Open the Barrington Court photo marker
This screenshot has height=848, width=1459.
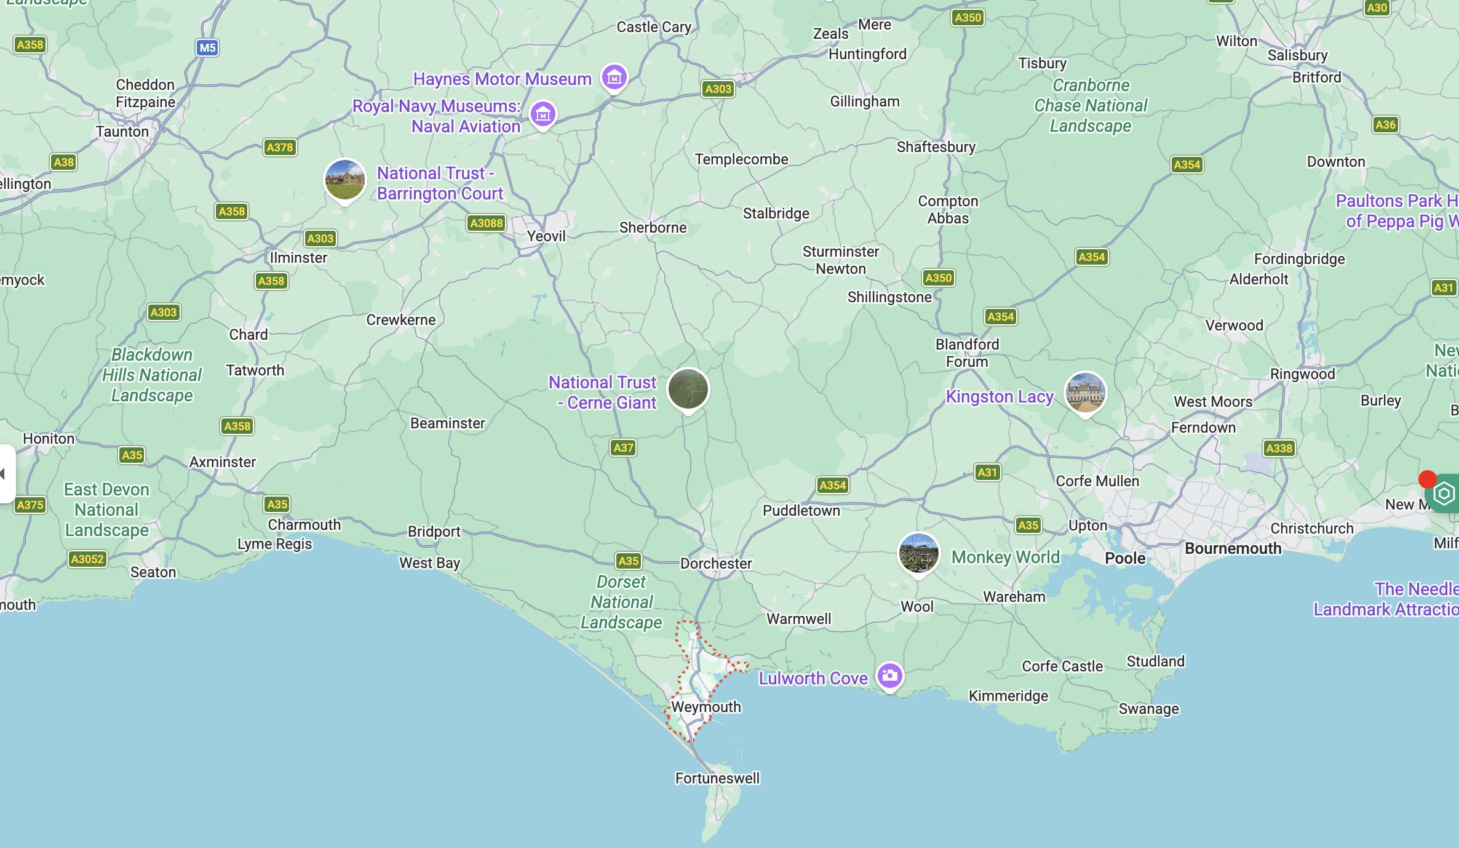345,180
